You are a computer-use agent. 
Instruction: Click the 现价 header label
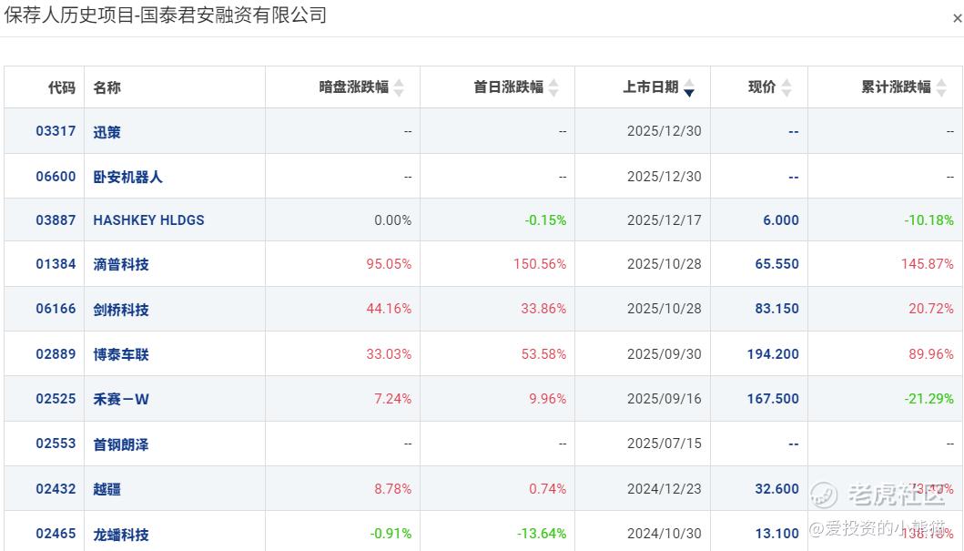pyautogui.click(x=762, y=87)
